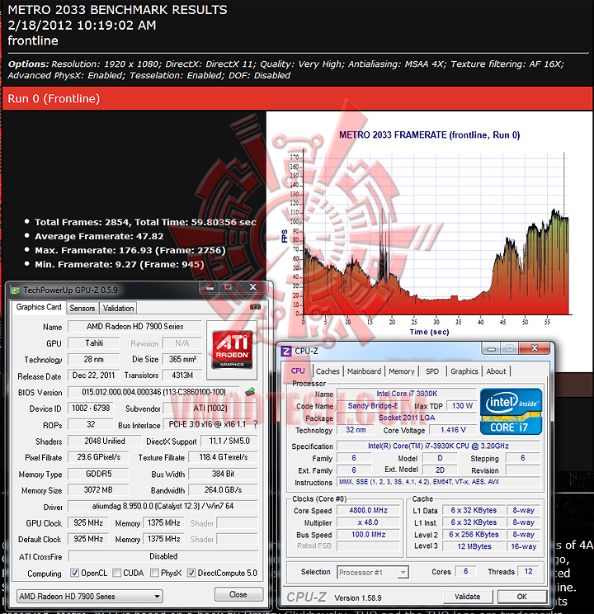Viewport: 594px width, 614px height.
Task: Click the Driver field showing Catalyst 12.3
Action: (x=163, y=506)
